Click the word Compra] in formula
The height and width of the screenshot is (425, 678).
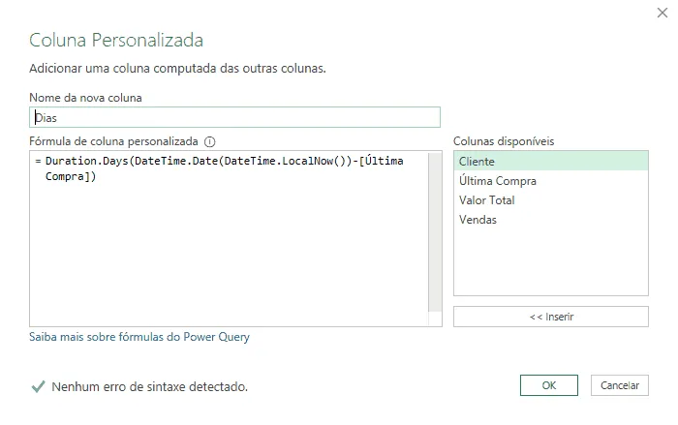[68, 176]
